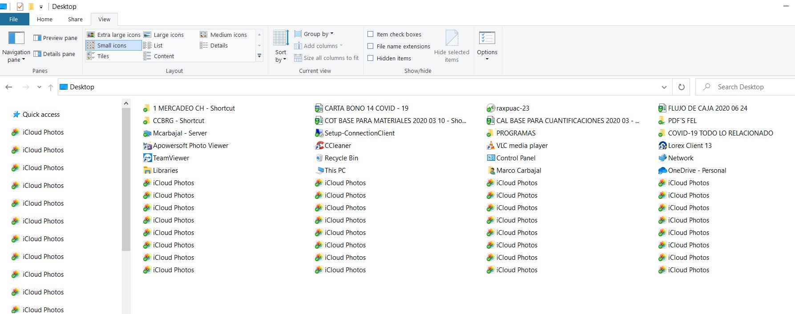Open COVID-19 TODO LO RELACIONADO folder
The height and width of the screenshot is (314, 795).
pyautogui.click(x=715, y=133)
